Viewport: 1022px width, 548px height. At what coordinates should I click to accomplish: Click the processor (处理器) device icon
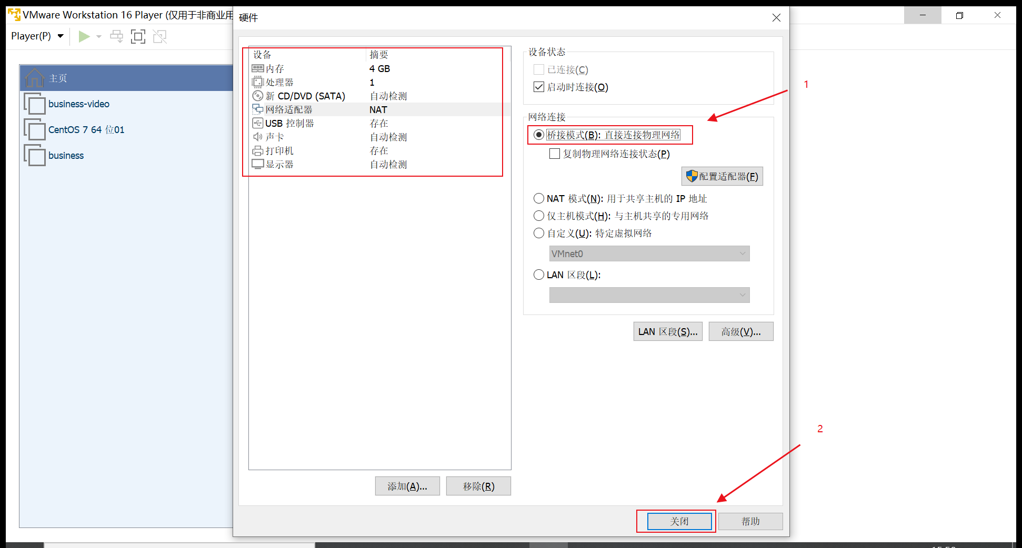[x=257, y=82]
